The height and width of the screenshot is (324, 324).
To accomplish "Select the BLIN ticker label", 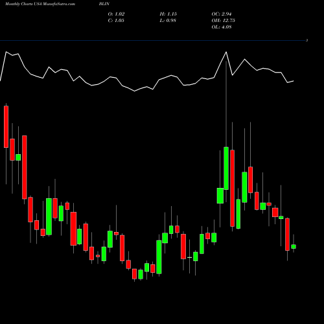I will (x=104, y=4).
